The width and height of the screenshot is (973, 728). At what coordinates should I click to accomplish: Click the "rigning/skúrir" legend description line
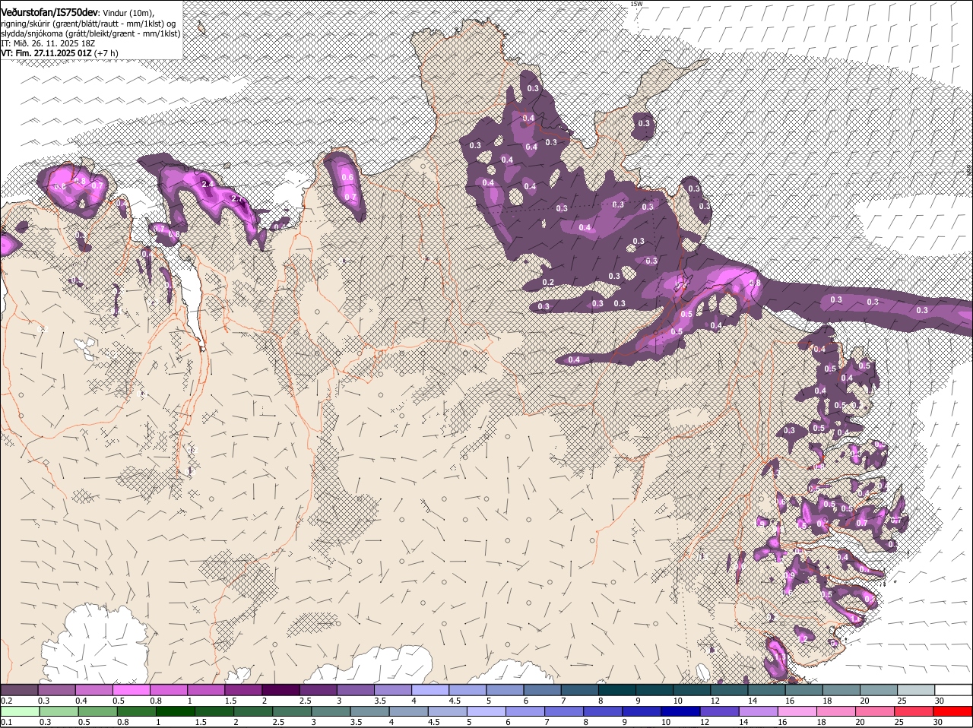click(88, 24)
